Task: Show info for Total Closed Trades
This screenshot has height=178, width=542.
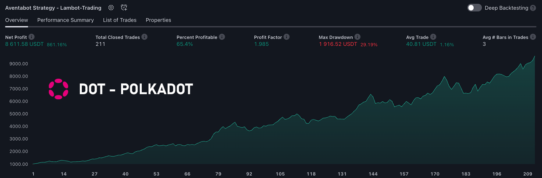Action: pos(145,37)
